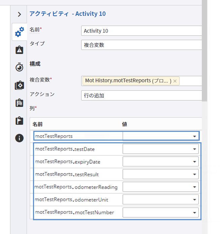Click the アクション field showing 行の追加
220x234 pixels.
pyautogui.click(x=142, y=95)
